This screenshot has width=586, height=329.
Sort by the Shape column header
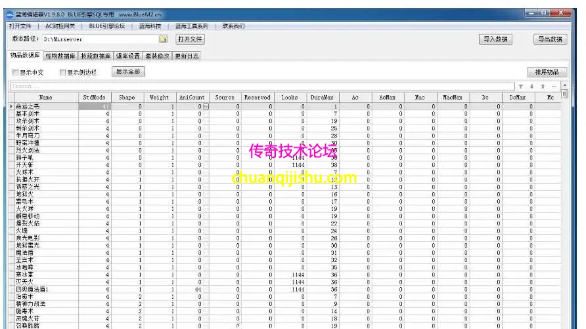point(127,98)
